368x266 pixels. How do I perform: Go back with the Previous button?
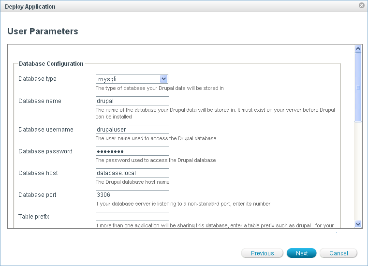point(262,253)
